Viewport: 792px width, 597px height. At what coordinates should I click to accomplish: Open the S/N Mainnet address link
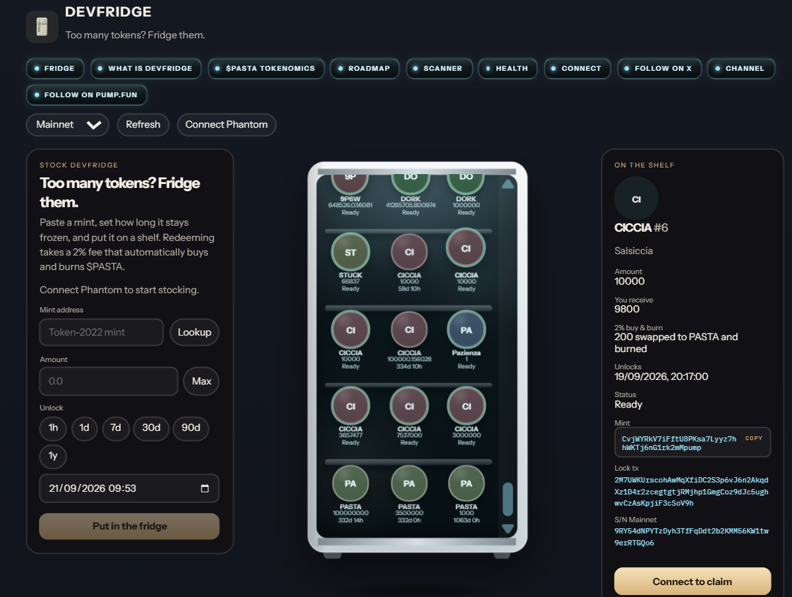(x=691, y=537)
